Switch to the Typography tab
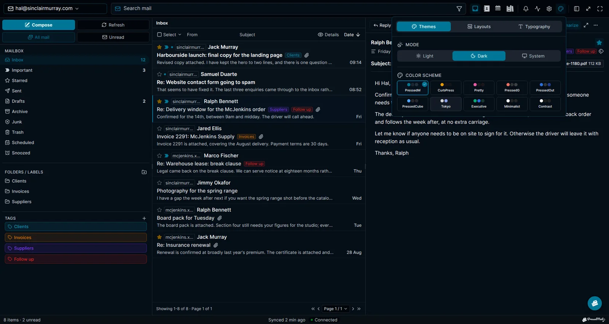The width and height of the screenshot is (609, 324). (534, 27)
